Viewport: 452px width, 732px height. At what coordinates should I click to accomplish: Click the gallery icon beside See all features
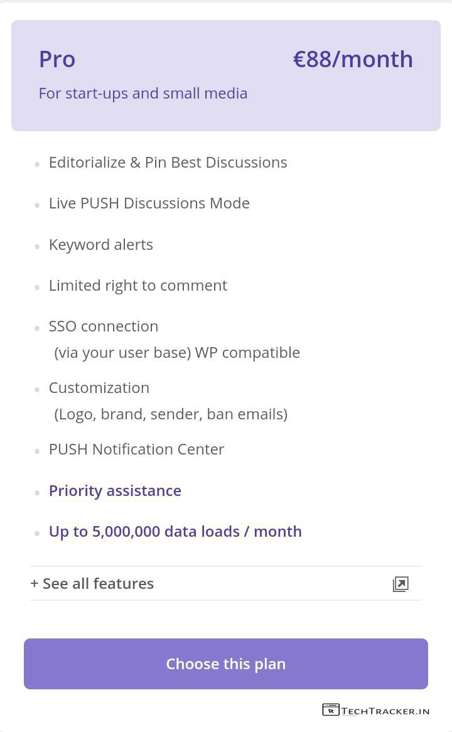click(401, 584)
